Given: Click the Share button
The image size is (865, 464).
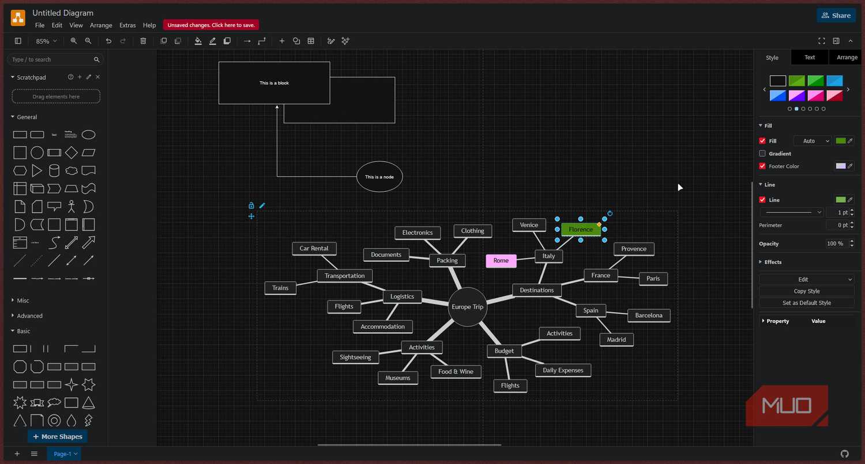Looking at the screenshot, I should coord(836,16).
